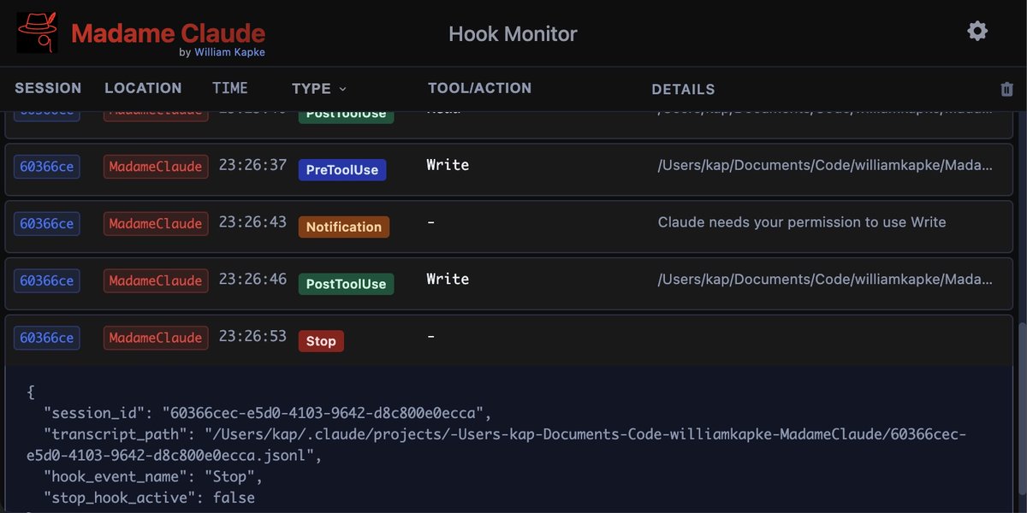The height and width of the screenshot is (513, 1027).
Task: Select session tag 60366ce in Notification row
Action: [x=47, y=224]
